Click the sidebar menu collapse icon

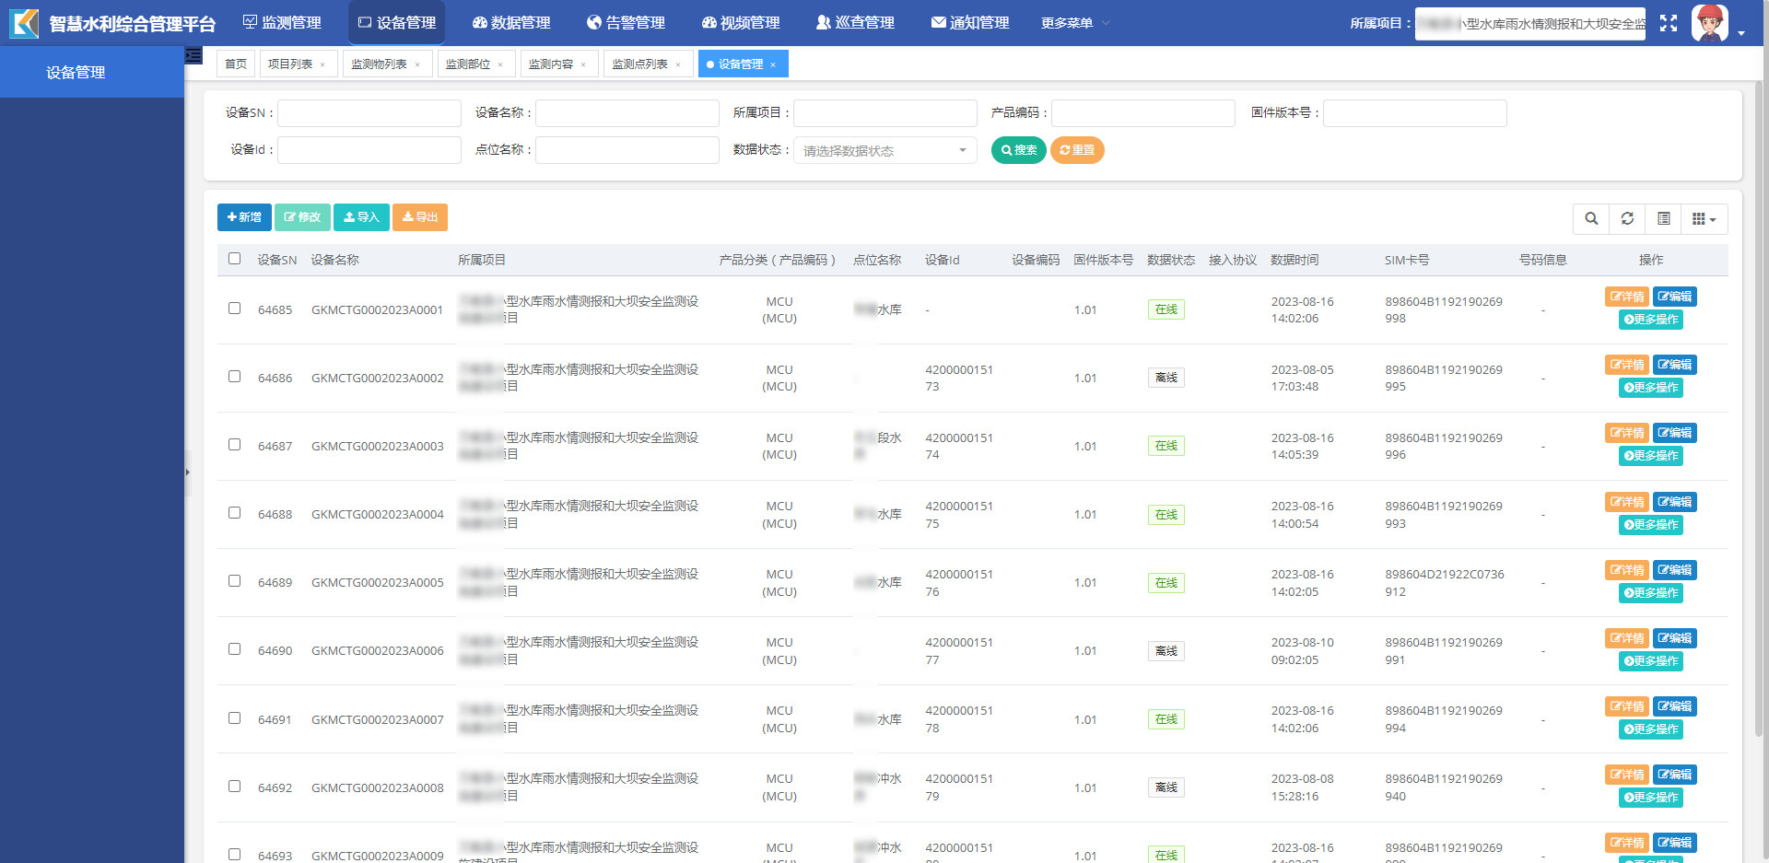193,55
